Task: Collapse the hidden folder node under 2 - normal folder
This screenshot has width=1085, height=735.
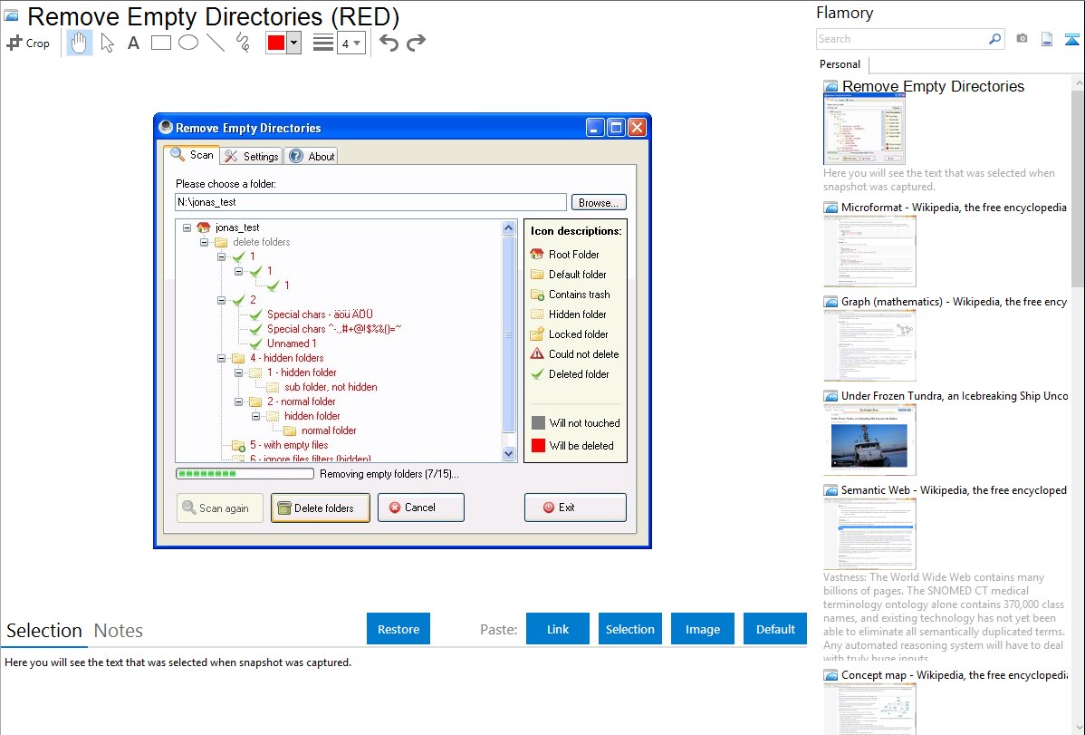Action: (x=256, y=416)
